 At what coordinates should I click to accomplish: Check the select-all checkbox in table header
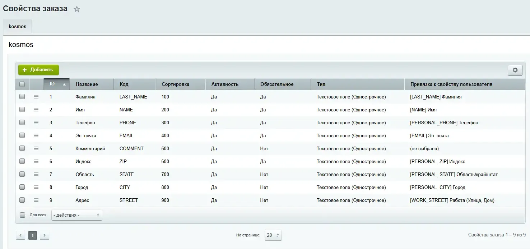pyautogui.click(x=22, y=84)
